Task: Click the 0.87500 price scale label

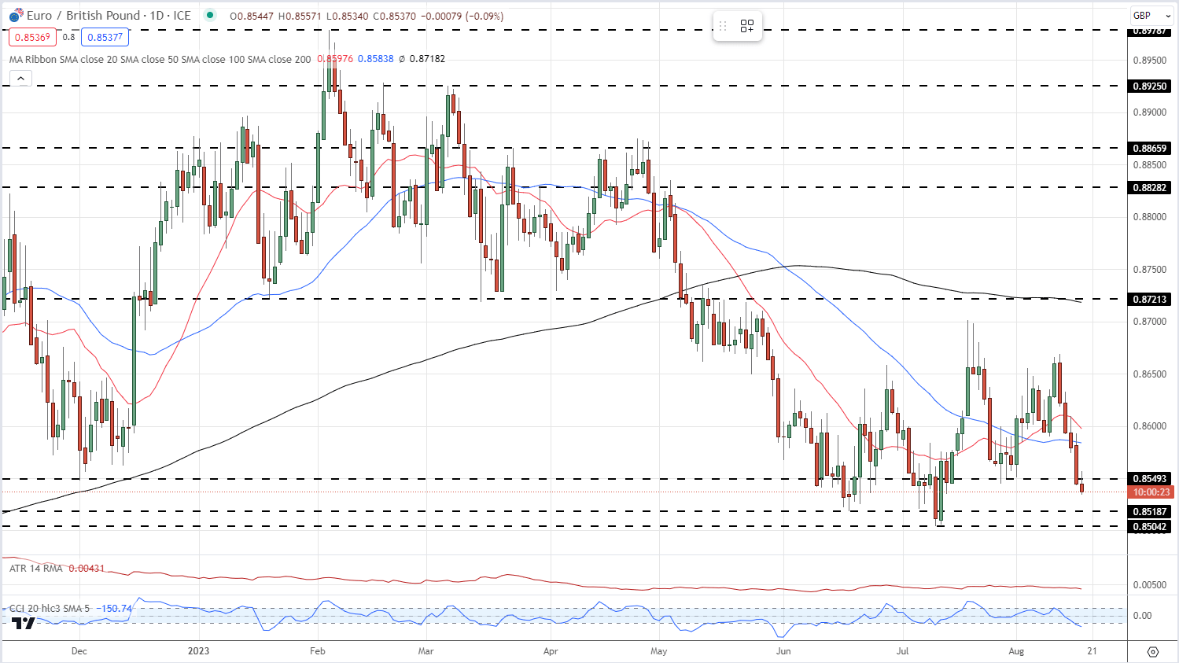Action: point(1150,270)
